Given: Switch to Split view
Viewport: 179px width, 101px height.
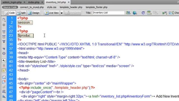Looking at the screenshot, I should 22,13.
